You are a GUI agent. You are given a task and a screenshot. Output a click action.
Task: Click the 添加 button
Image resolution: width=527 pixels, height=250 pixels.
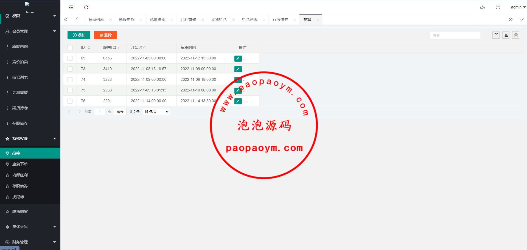[x=79, y=35]
